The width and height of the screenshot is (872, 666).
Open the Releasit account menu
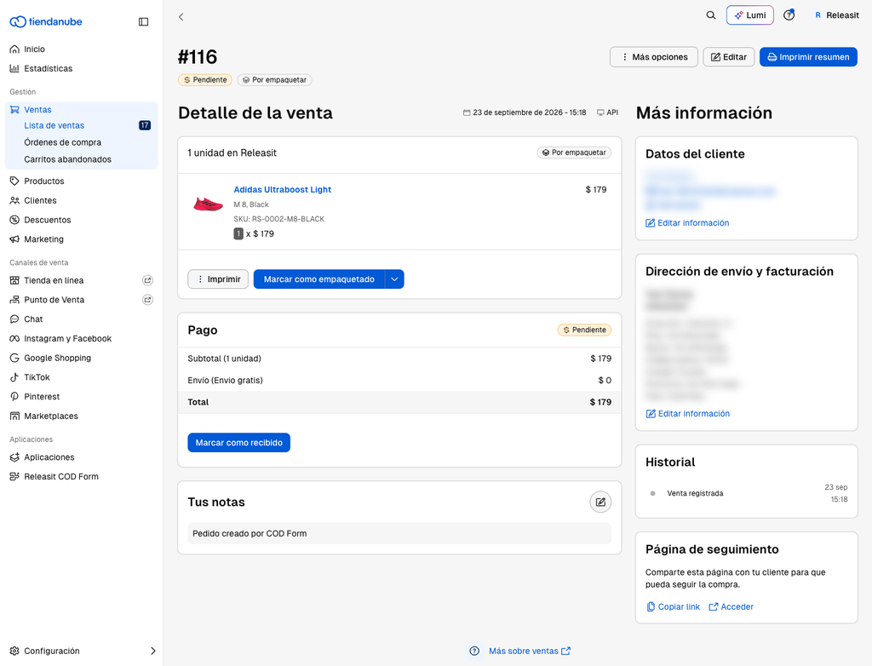(837, 15)
